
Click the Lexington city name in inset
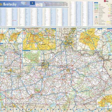[90, 32]
